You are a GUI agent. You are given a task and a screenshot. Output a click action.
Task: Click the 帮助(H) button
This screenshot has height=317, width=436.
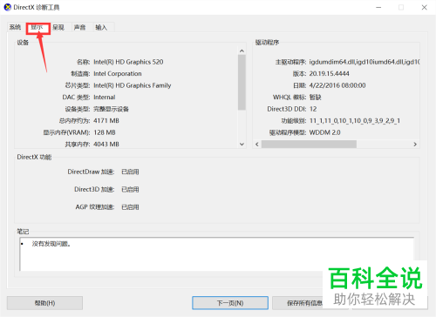(44, 303)
